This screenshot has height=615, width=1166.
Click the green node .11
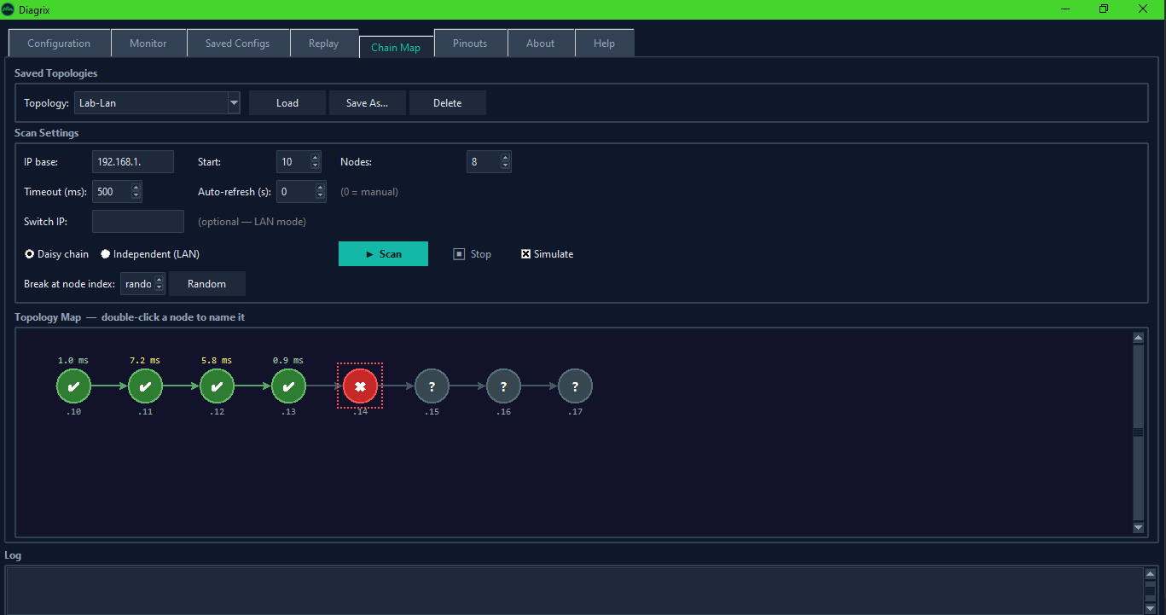[x=145, y=386]
